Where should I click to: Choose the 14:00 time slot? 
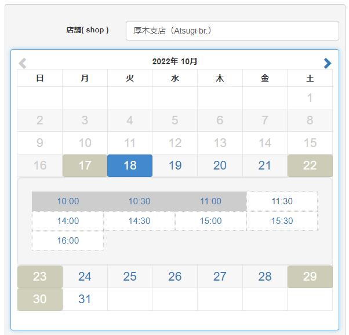pos(68,221)
